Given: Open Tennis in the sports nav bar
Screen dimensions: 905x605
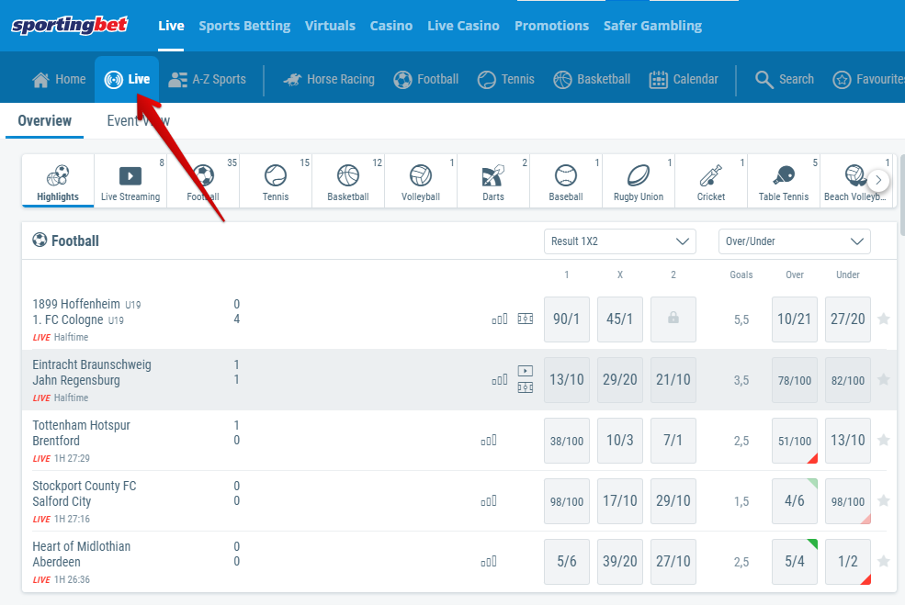Looking at the screenshot, I should [x=506, y=80].
